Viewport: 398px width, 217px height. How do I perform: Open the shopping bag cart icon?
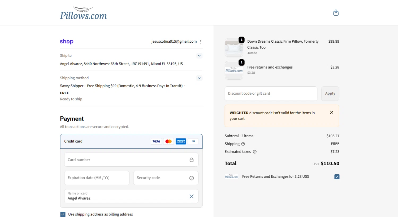tap(336, 13)
